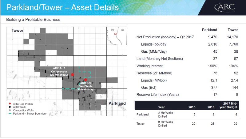This screenshot has height=139, width=246.
Task: Click the 2015 column header
Action: coord(192,107)
